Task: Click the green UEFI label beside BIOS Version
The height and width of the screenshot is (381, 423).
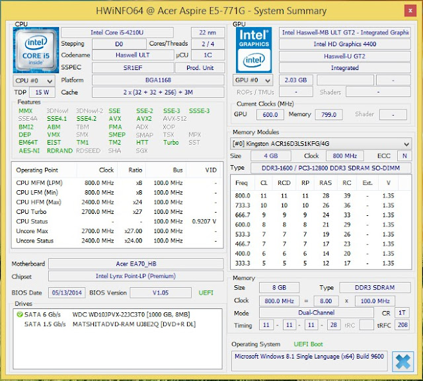Action: click(x=206, y=293)
